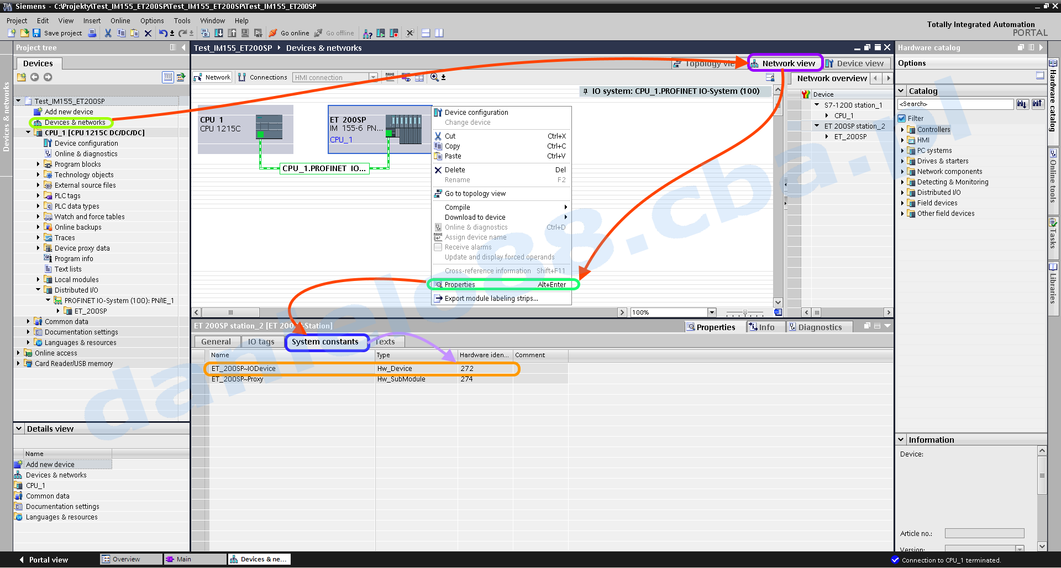Open Devices & networks in project tree

point(75,123)
